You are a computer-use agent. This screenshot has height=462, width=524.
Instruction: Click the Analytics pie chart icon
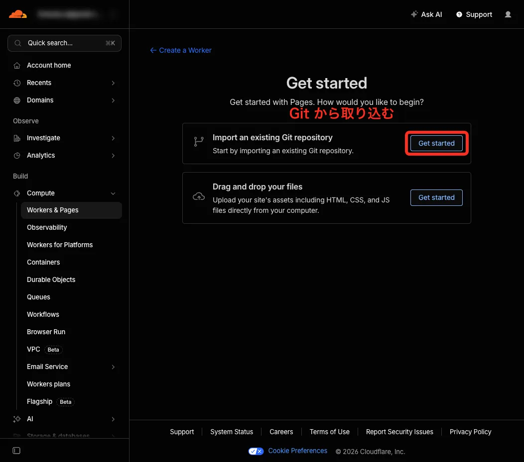17,156
